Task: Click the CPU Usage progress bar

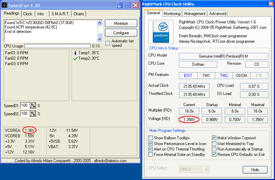Action: click(x=57, y=46)
